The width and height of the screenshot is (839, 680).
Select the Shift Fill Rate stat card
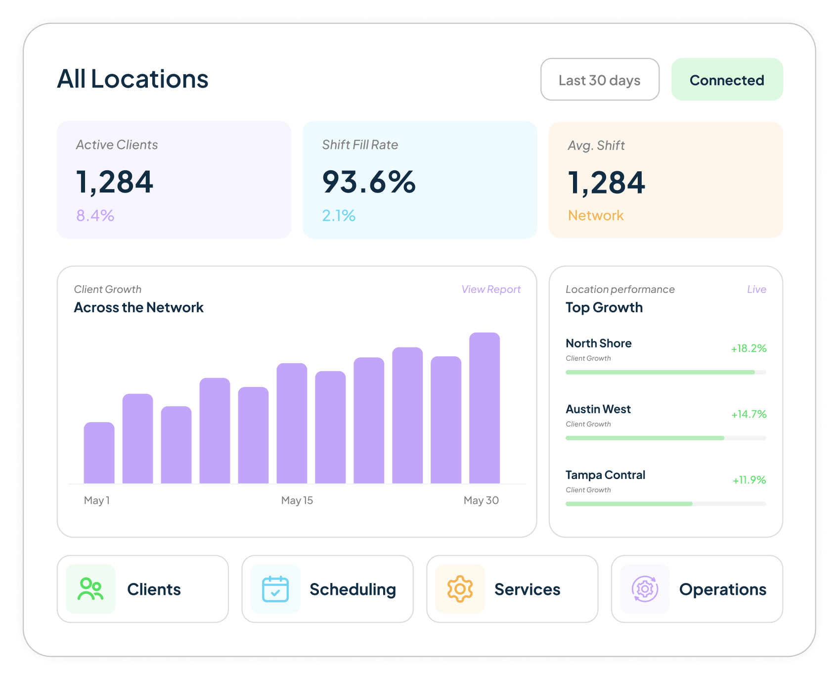[x=420, y=180]
